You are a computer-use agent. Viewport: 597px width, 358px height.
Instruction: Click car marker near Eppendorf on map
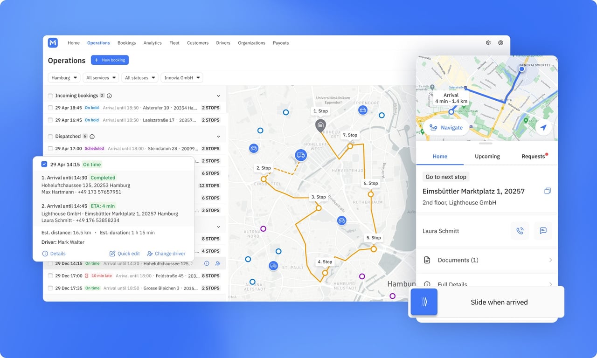362,110
